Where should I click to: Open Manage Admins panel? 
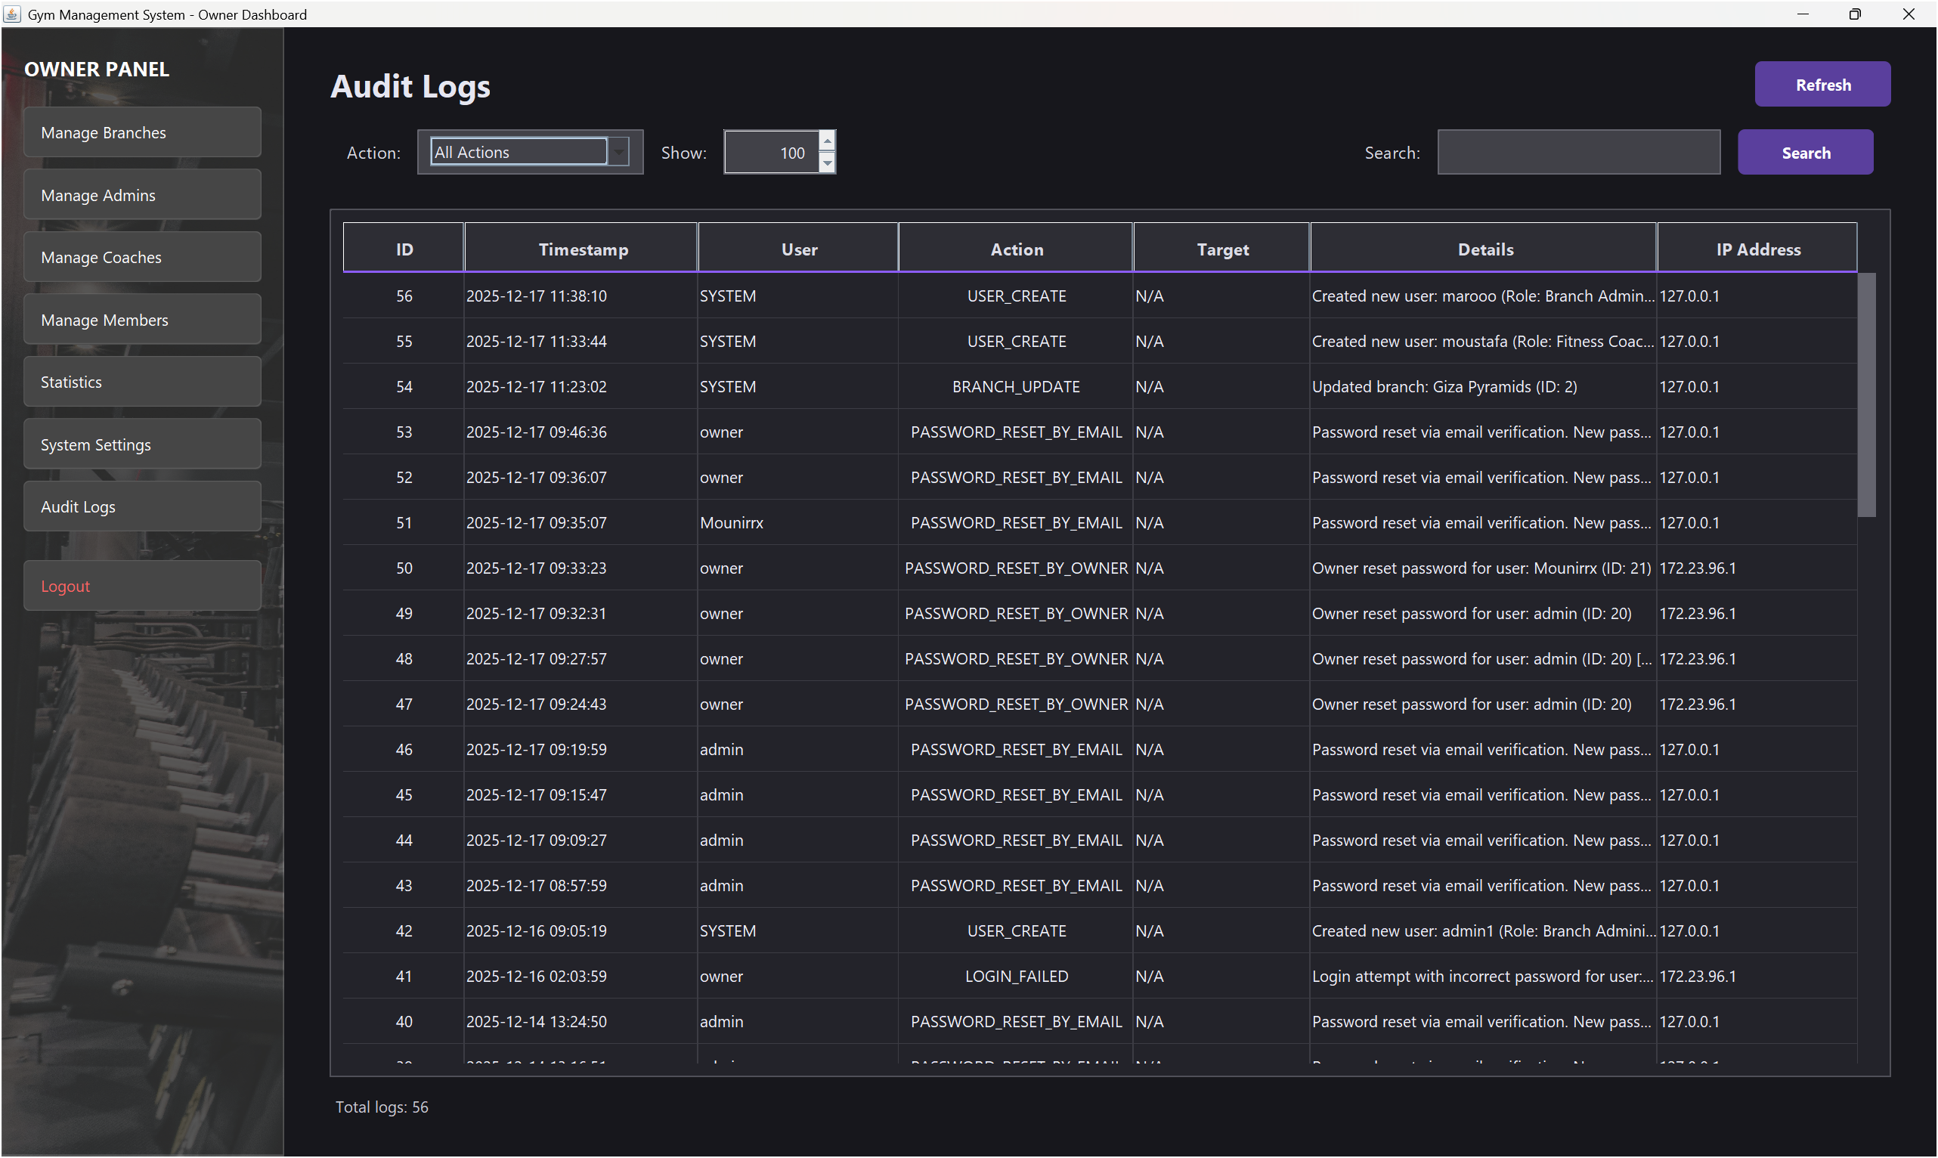[x=142, y=194]
